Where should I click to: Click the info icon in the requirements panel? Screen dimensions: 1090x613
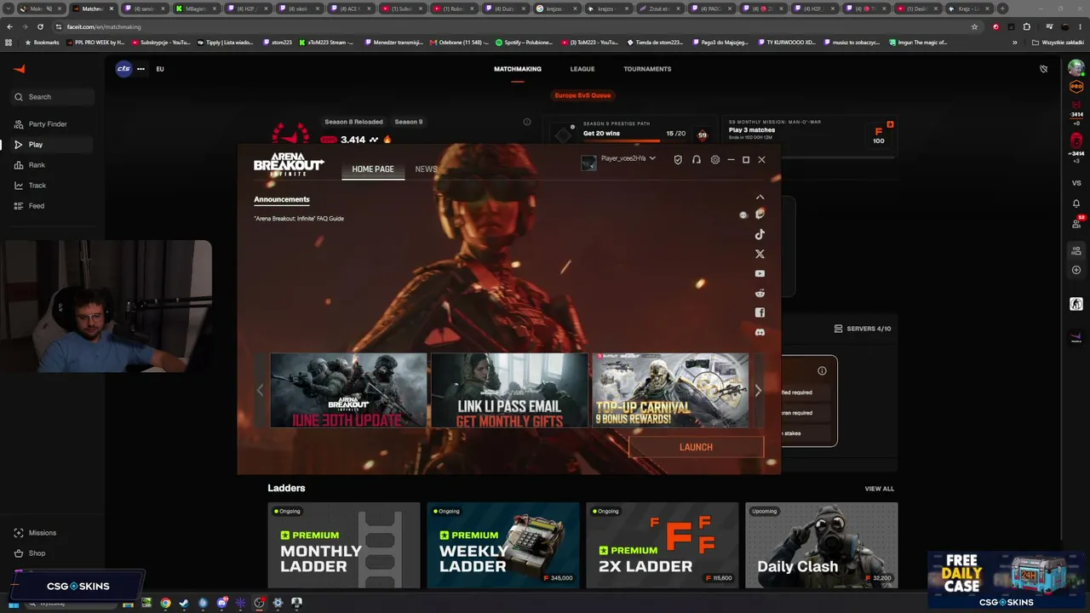click(822, 370)
